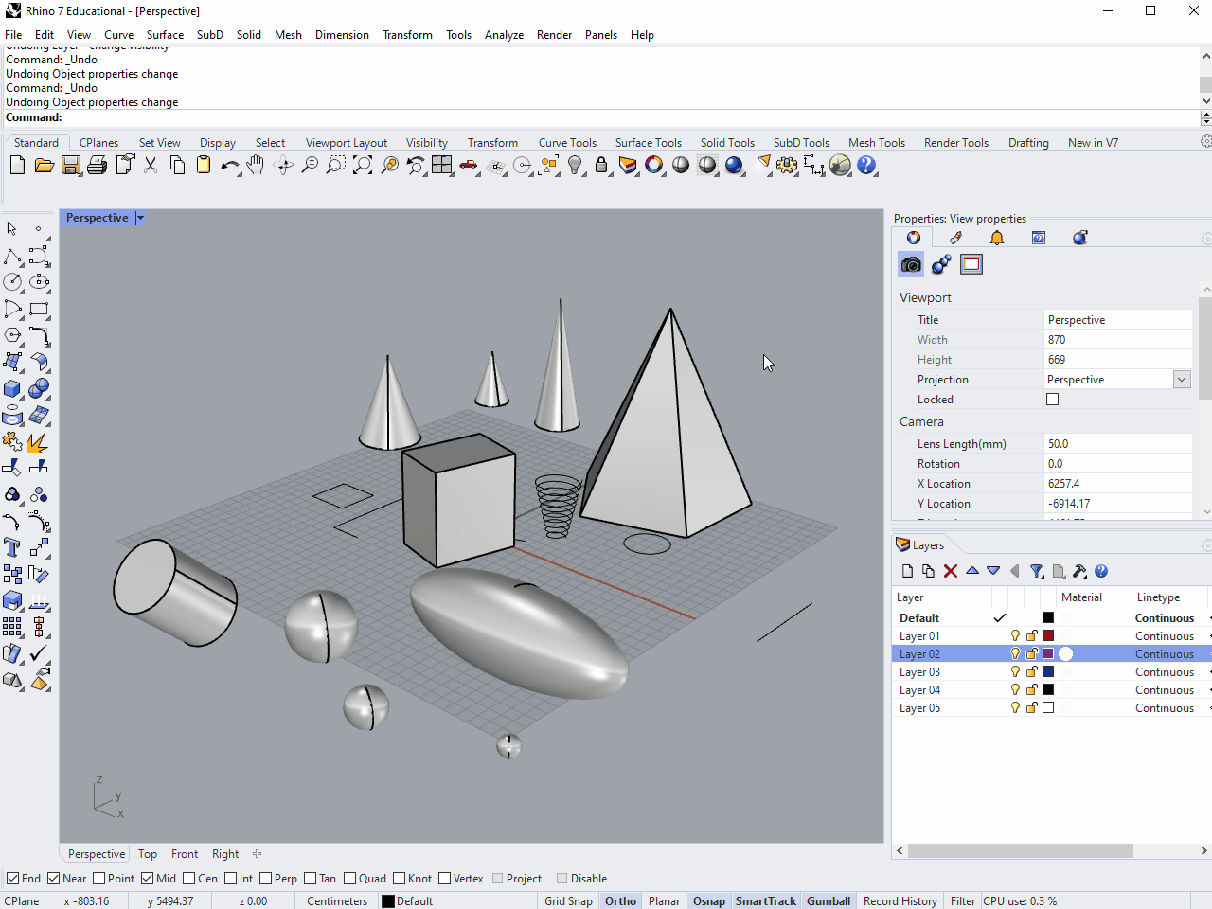Screen dimensions: 1212x909
Task: Select the Box solid tool in the left toolbar
Action: coord(12,388)
